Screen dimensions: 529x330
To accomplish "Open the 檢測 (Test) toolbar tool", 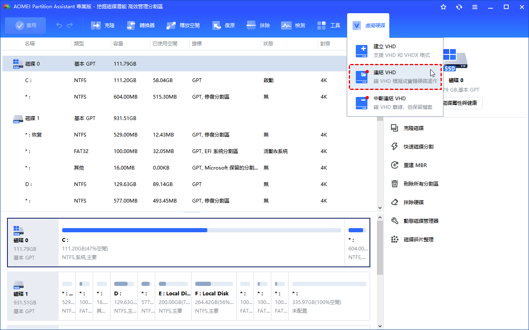I will click(x=293, y=26).
